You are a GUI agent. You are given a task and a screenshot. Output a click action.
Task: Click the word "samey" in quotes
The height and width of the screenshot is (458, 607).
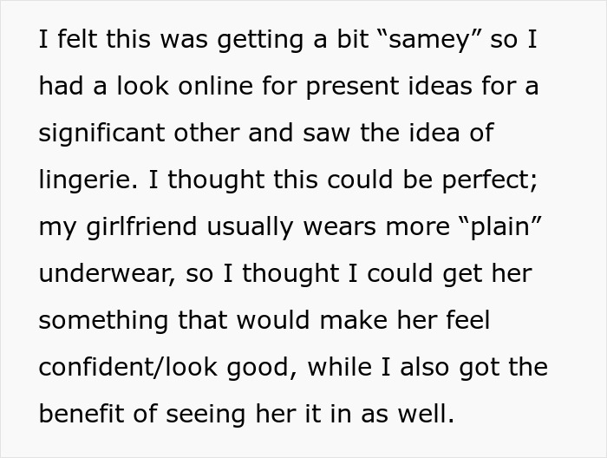coord(428,40)
